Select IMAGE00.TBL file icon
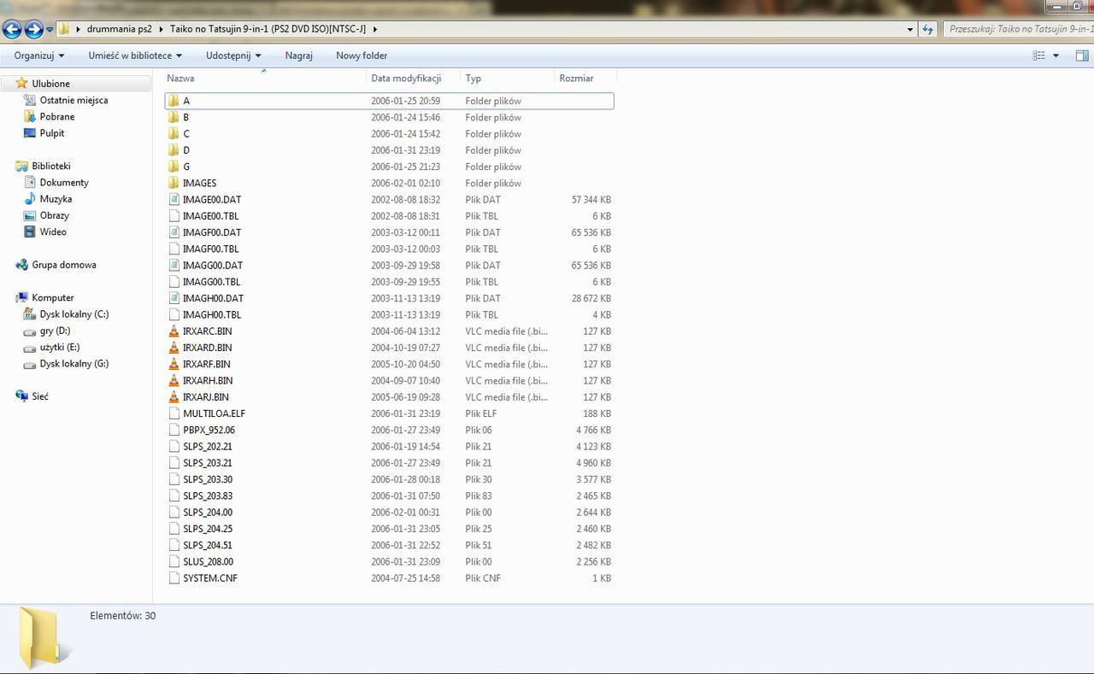This screenshot has height=674, width=1094. (174, 216)
